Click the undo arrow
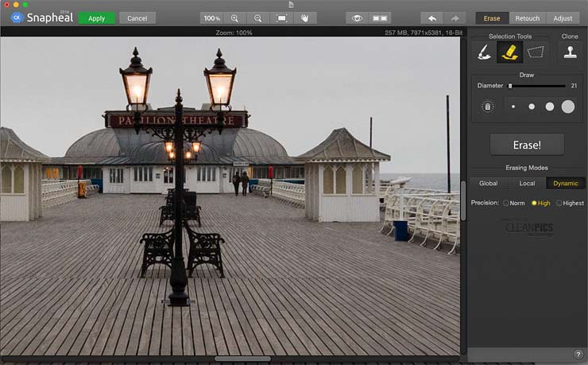The width and height of the screenshot is (588, 365). click(x=432, y=18)
